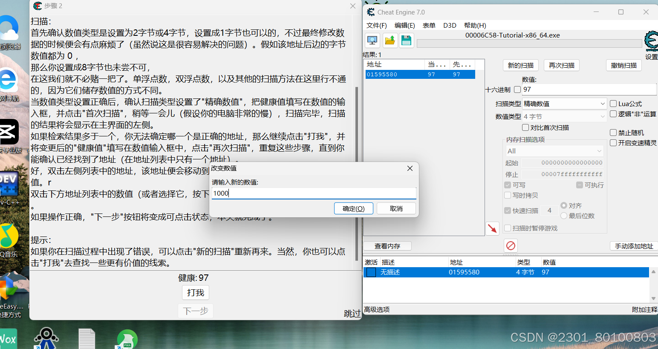Open the 数值类型 dropdown showing 4 字节
The width and height of the screenshot is (658, 349).
pyautogui.click(x=564, y=116)
